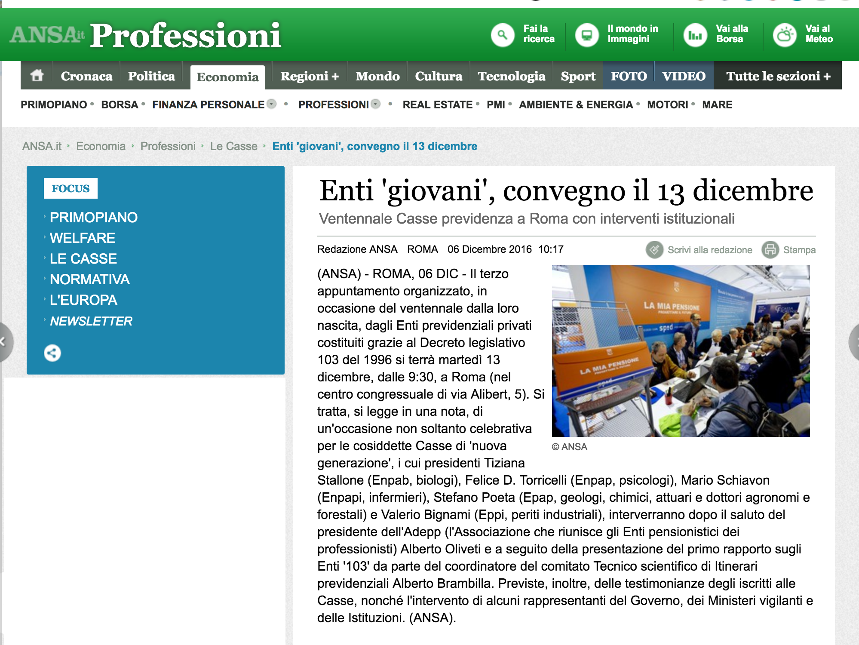The image size is (859, 645).
Task: Select the Economia tab
Action: tap(227, 77)
